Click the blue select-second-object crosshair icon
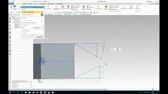This screenshot has height=94, width=168. coord(42,15)
